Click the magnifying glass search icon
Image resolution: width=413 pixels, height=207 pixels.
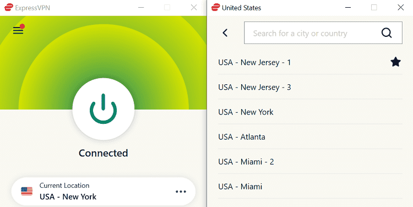coord(387,33)
